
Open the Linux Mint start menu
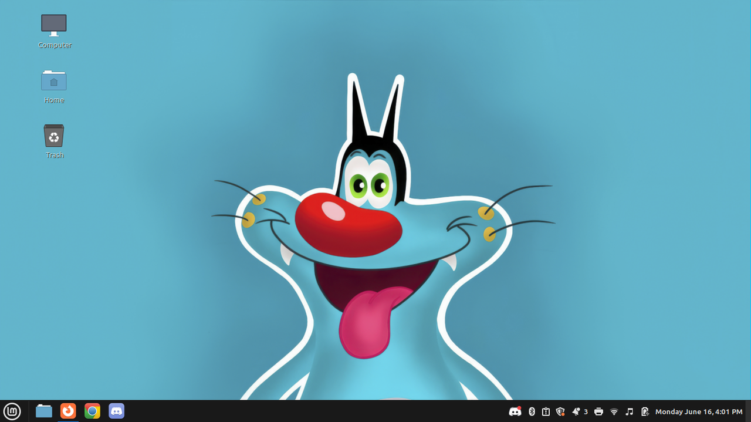point(12,411)
